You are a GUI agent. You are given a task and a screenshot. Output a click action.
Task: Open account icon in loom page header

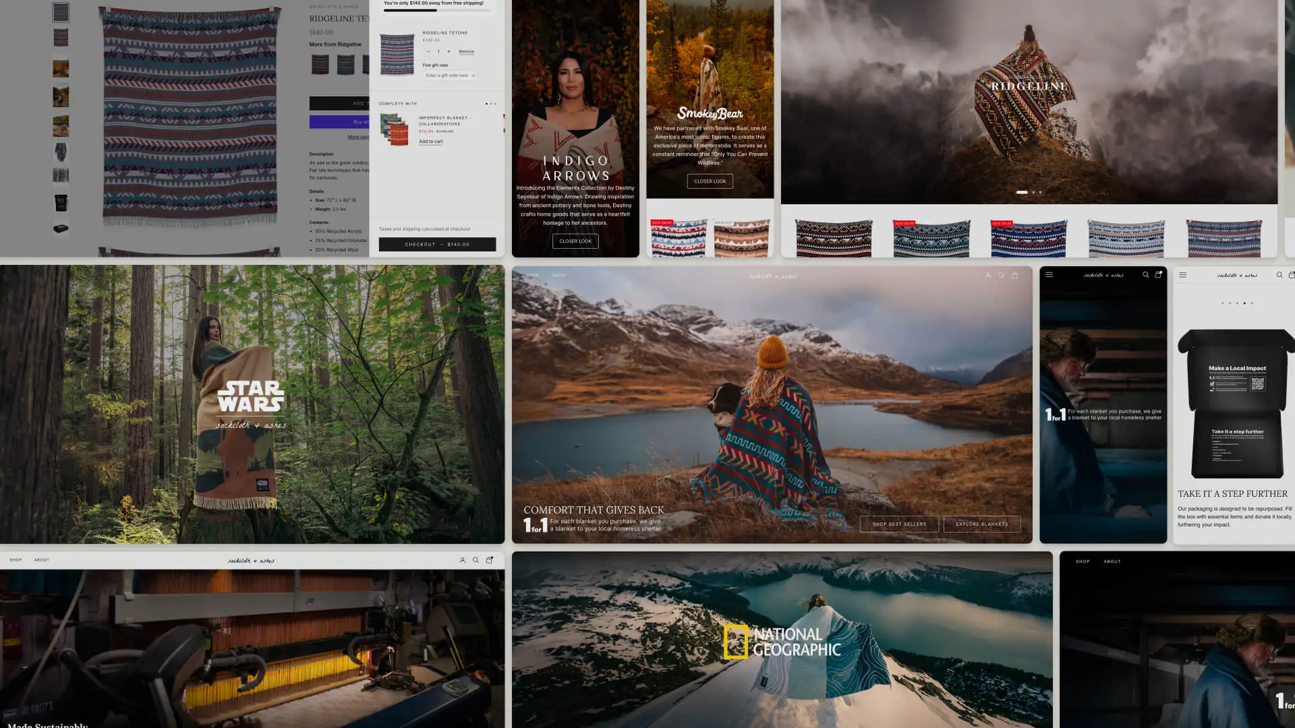463,560
